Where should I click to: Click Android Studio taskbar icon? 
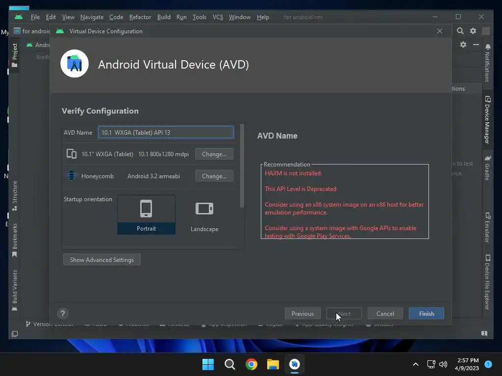[x=295, y=364]
